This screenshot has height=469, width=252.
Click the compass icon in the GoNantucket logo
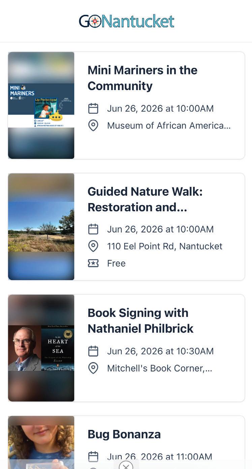pyautogui.click(x=95, y=22)
